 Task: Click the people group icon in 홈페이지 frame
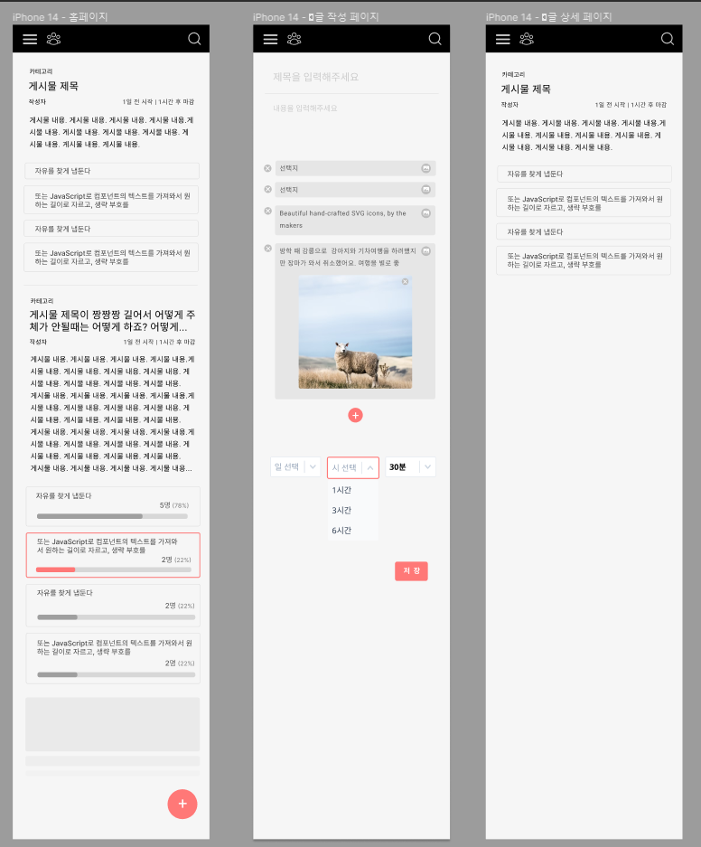[53, 39]
